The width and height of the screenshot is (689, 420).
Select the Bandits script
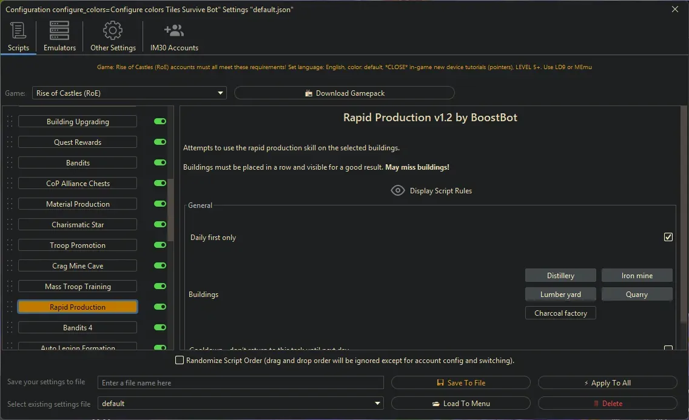[x=78, y=163]
